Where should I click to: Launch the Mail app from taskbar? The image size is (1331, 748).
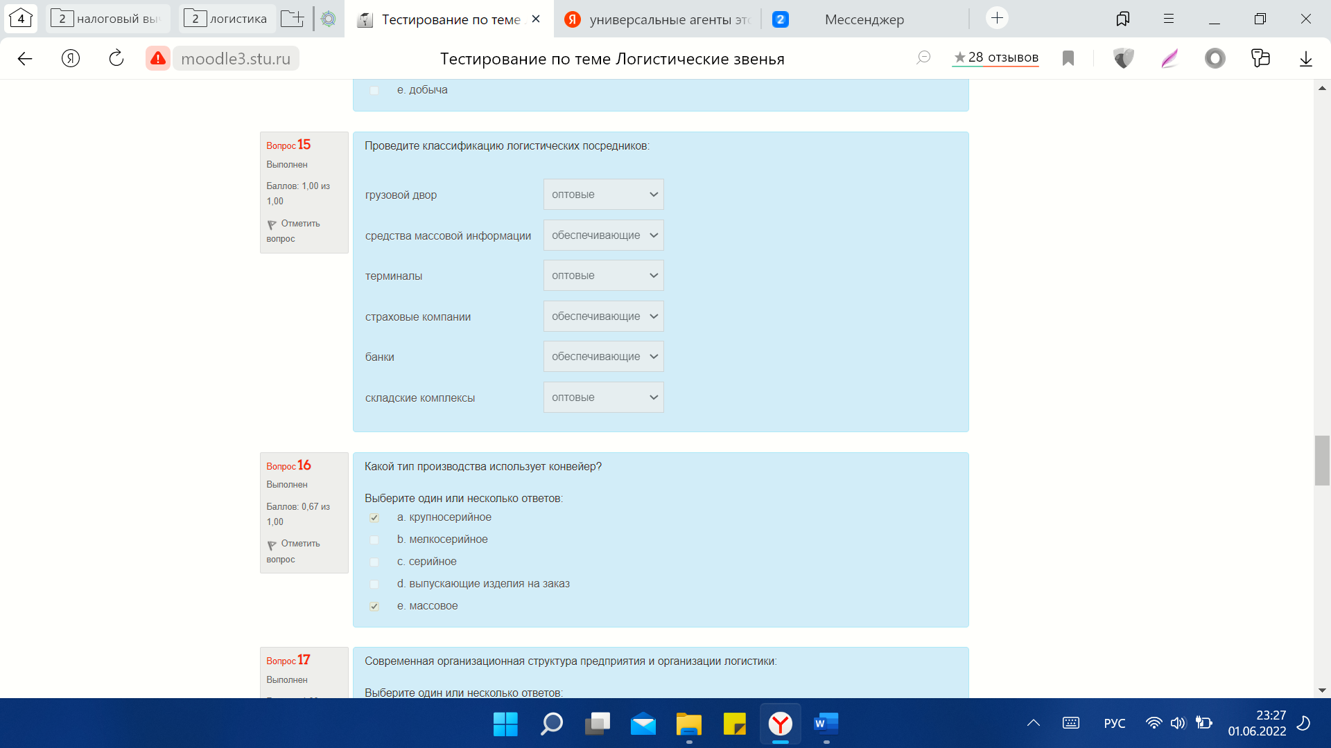click(643, 724)
